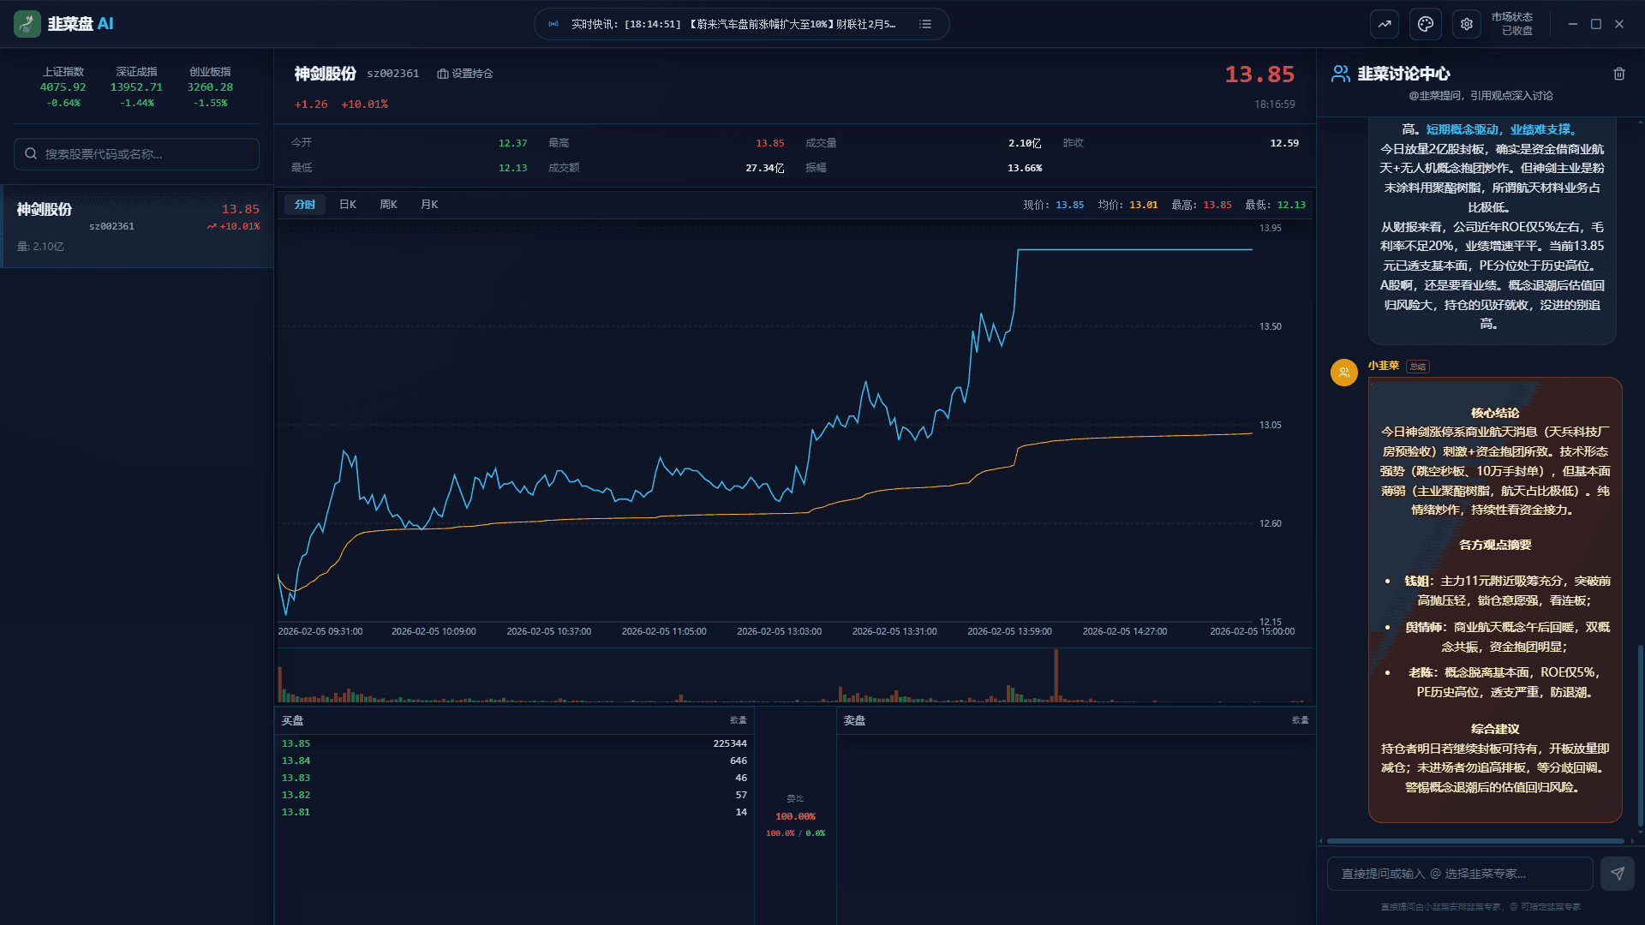Click the 创业板指 index card
Image resolution: width=1645 pixels, height=925 pixels.
click(x=210, y=87)
